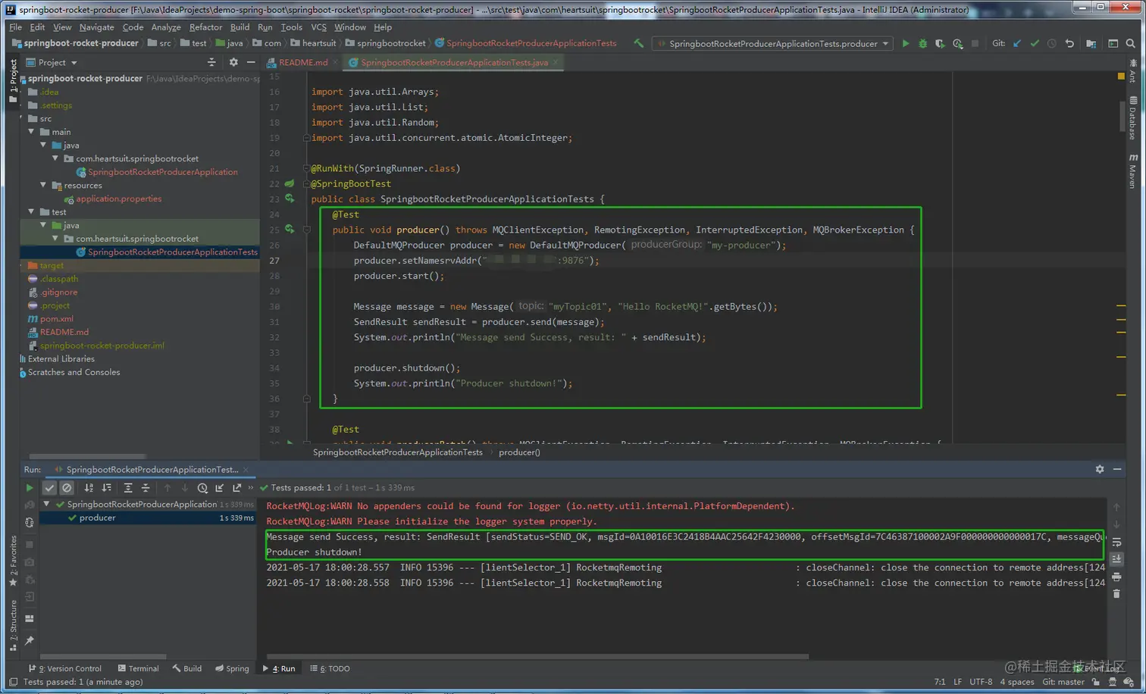Click the Git rollback undo icon
Screen dimensions: 1146x694
click(x=1069, y=43)
